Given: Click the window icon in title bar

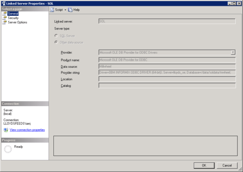Looking at the screenshot, I should (x=3, y=3).
